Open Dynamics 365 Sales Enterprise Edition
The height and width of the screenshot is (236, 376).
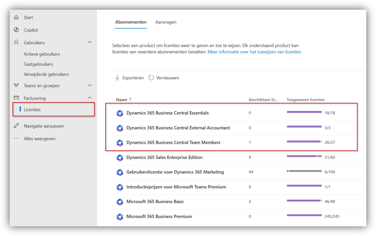coord(165,157)
